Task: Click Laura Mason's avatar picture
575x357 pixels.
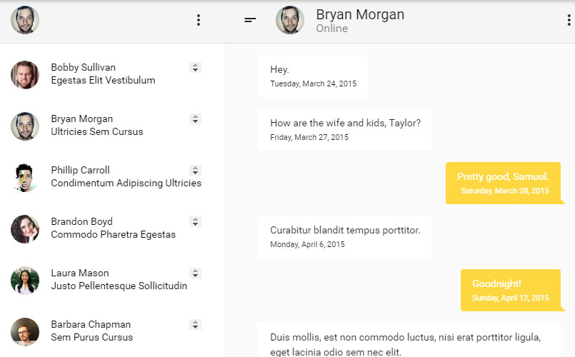Action: (25, 280)
